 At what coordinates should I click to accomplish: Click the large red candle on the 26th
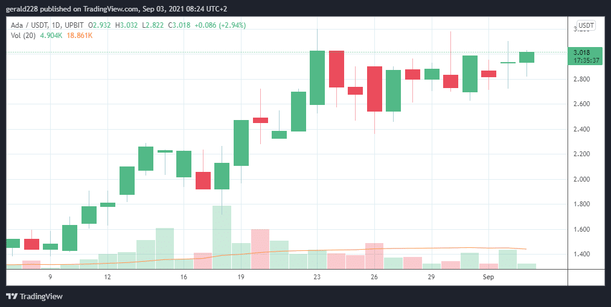[x=374, y=89]
